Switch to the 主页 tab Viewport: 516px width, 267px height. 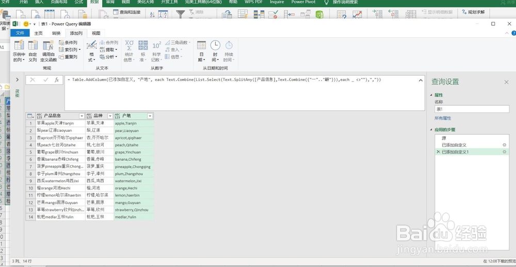(x=39, y=33)
